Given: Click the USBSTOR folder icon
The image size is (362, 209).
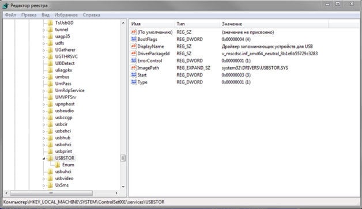Looking at the screenshot, I should (50, 158).
